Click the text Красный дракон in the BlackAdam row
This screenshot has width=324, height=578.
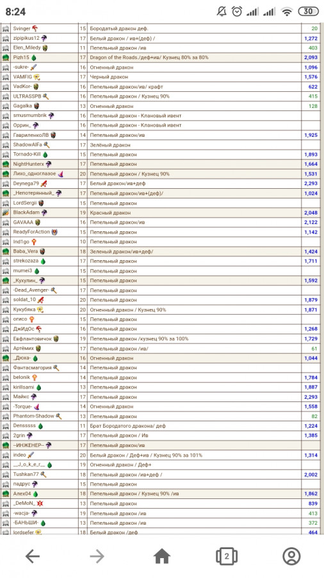[110, 213]
